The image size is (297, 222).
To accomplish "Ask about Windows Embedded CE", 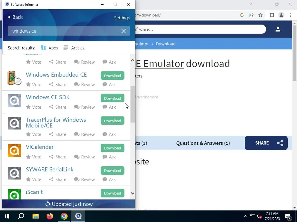I will pos(109,85).
